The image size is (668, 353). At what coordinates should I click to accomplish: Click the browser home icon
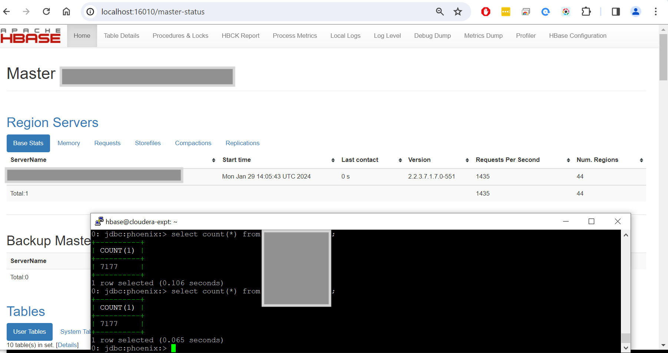click(66, 11)
